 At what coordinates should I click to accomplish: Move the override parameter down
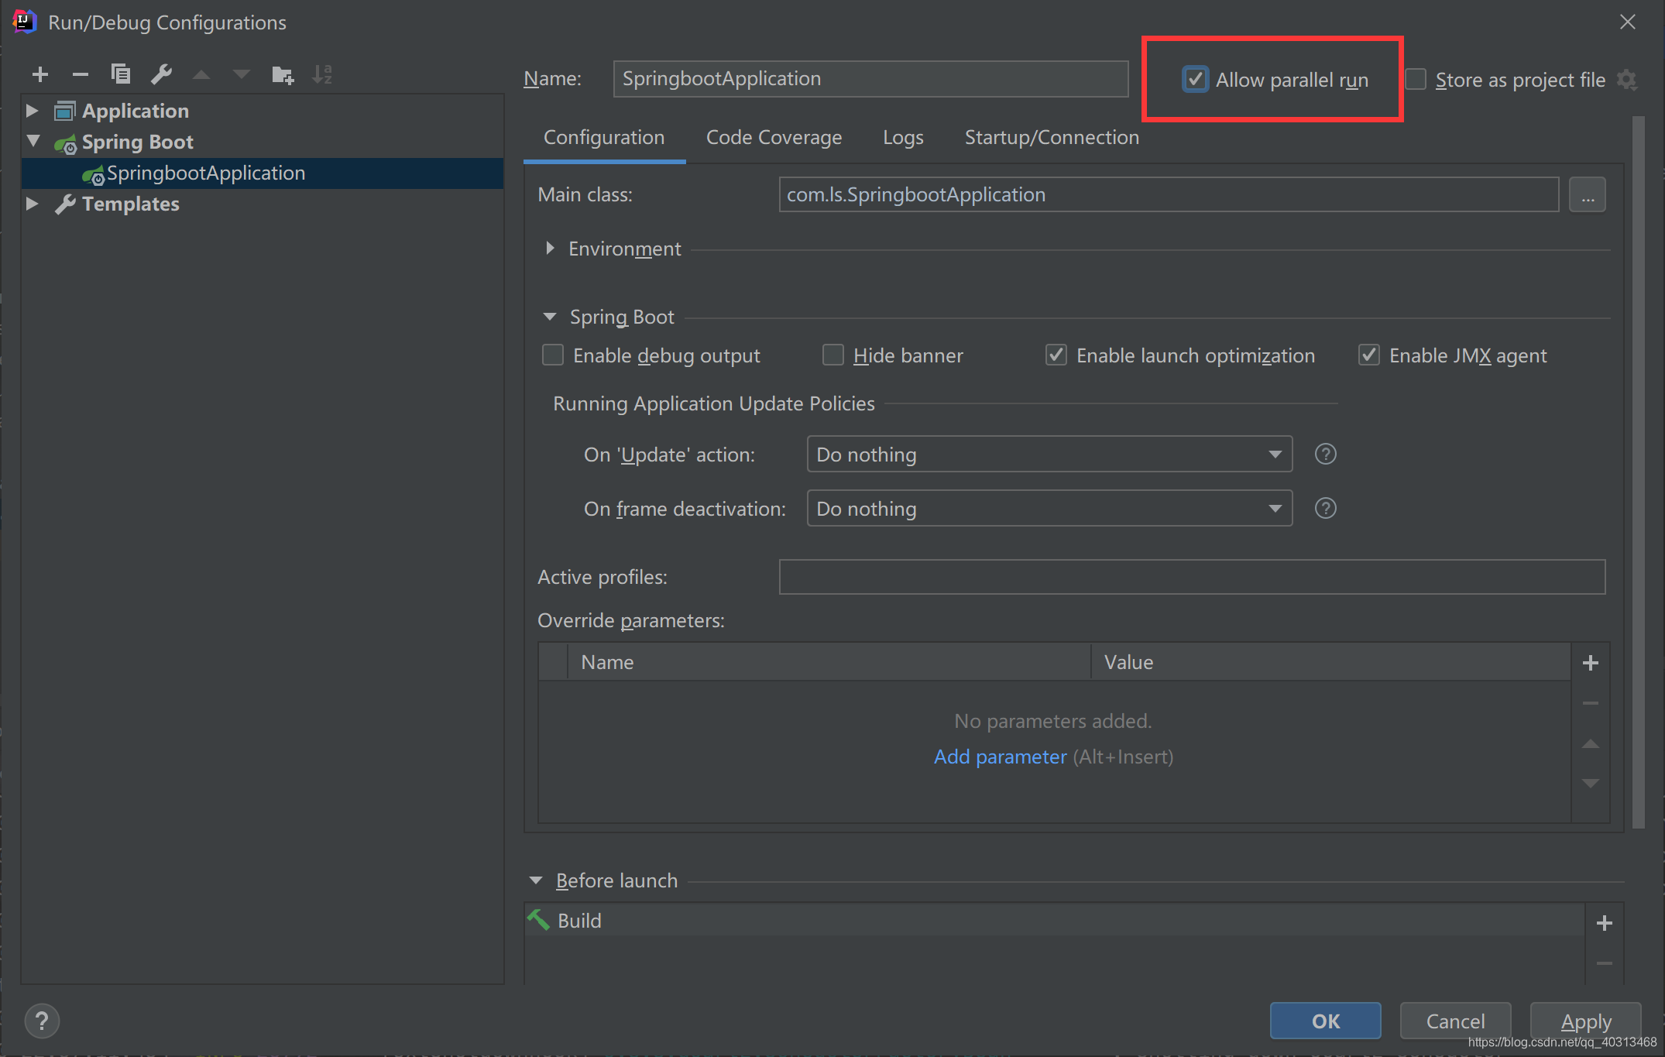1591,783
